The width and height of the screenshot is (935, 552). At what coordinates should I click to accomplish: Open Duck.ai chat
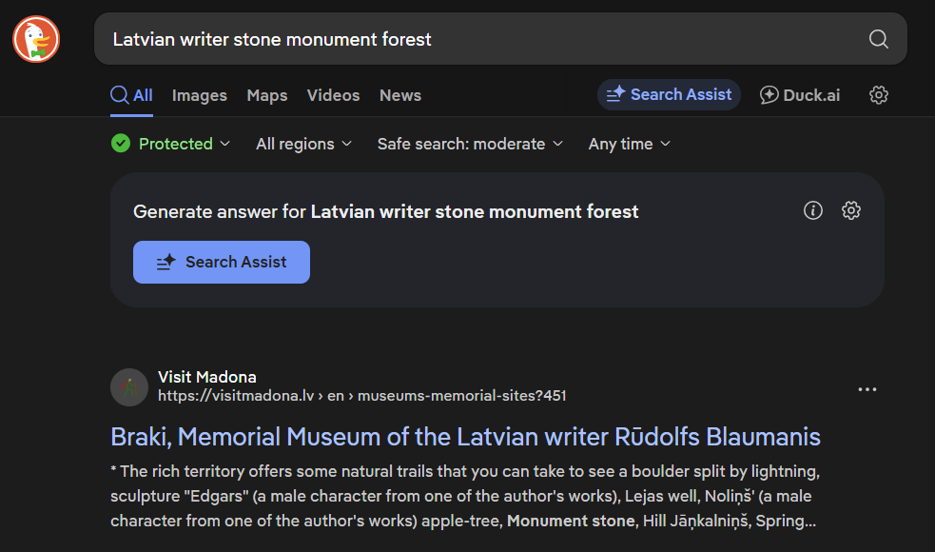800,95
